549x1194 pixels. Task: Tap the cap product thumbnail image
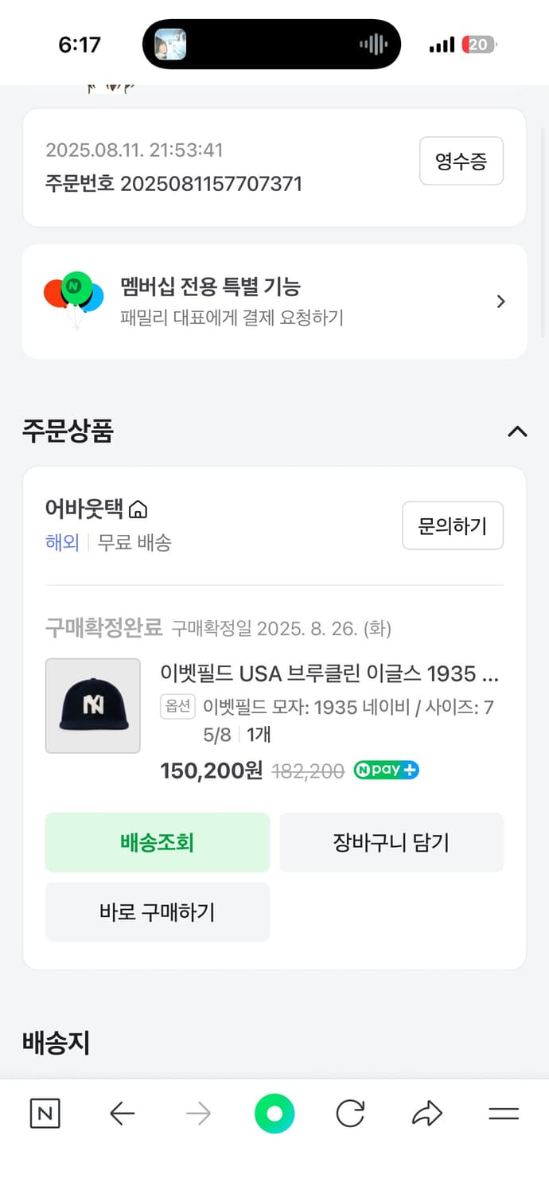pos(92,706)
